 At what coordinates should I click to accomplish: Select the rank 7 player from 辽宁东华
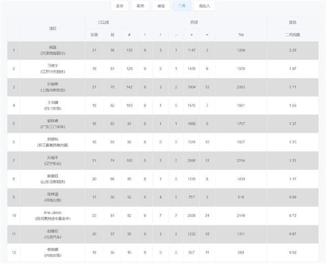pyautogui.click(x=163, y=160)
